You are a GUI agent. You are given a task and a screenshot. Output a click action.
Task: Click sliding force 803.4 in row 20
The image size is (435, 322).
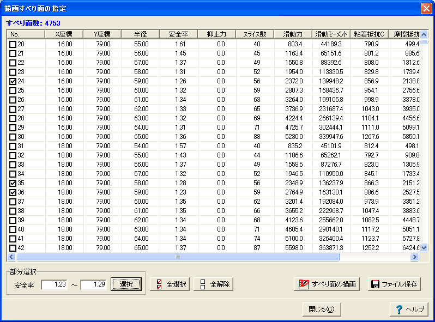(294, 44)
